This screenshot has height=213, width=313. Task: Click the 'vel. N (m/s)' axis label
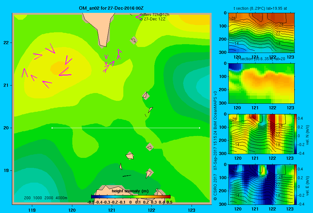coord(308,135)
